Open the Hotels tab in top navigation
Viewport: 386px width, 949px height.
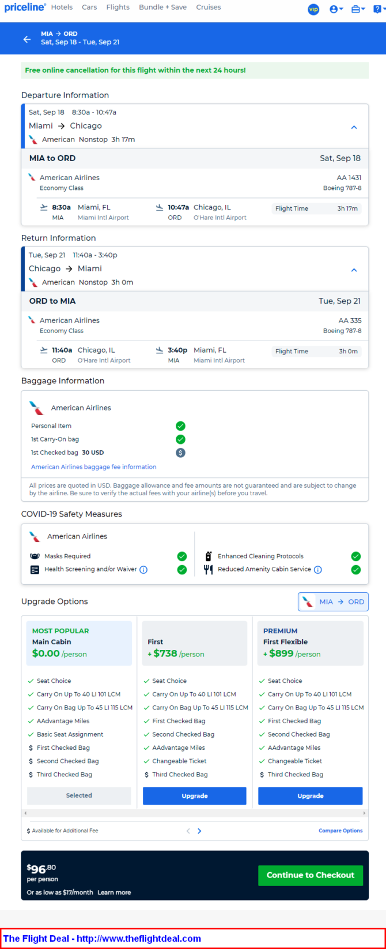click(62, 8)
